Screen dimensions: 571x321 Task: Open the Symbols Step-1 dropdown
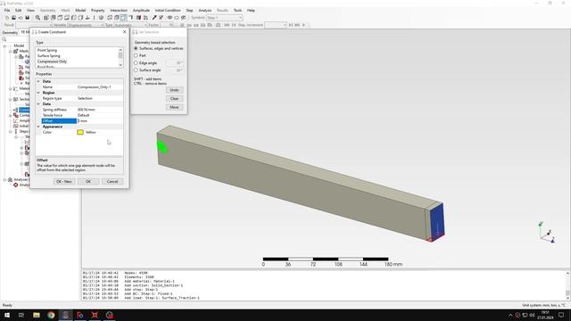[x=224, y=18]
